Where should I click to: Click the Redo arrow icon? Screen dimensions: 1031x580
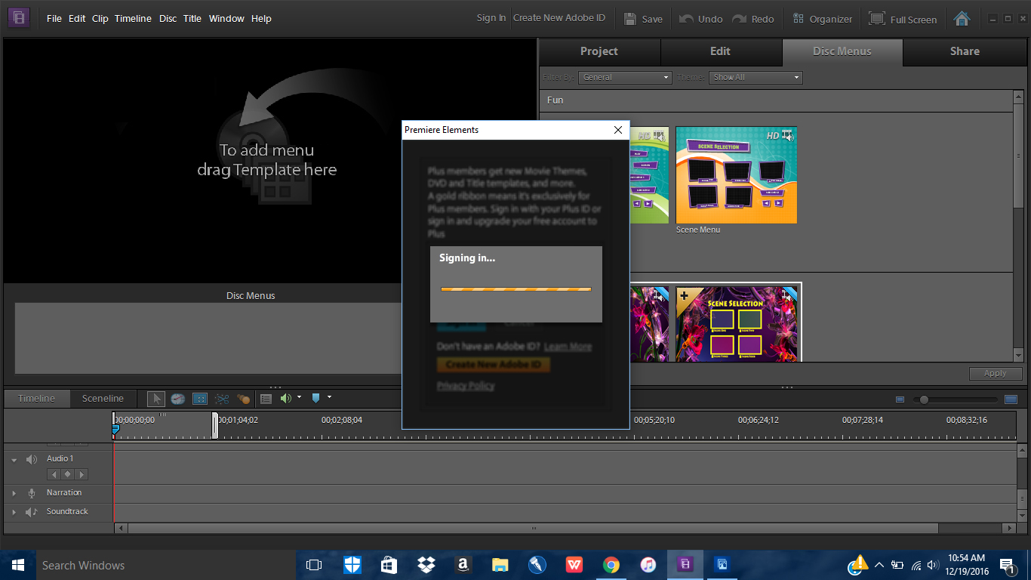740,19
